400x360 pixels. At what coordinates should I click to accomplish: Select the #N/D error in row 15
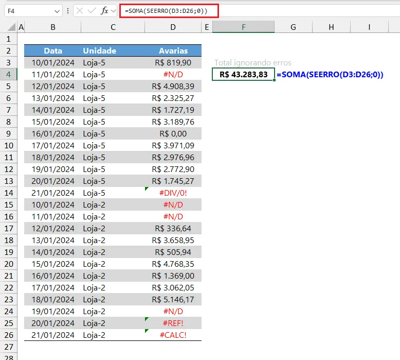tap(173, 204)
